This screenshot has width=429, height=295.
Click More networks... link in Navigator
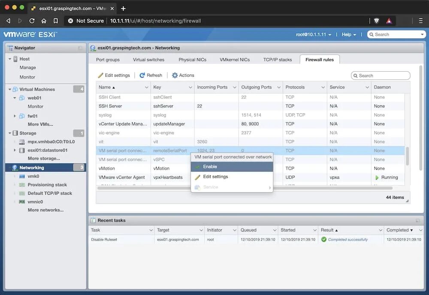pos(46,210)
